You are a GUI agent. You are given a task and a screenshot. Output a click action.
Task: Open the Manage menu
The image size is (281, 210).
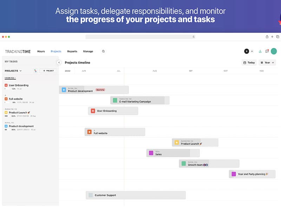(x=88, y=51)
